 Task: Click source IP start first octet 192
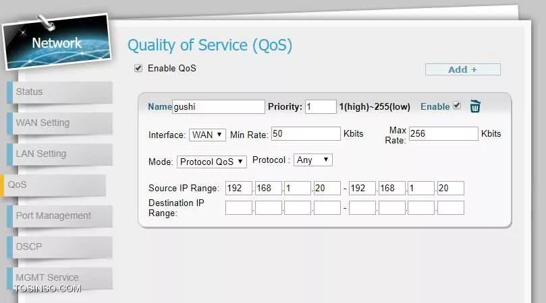(238, 188)
